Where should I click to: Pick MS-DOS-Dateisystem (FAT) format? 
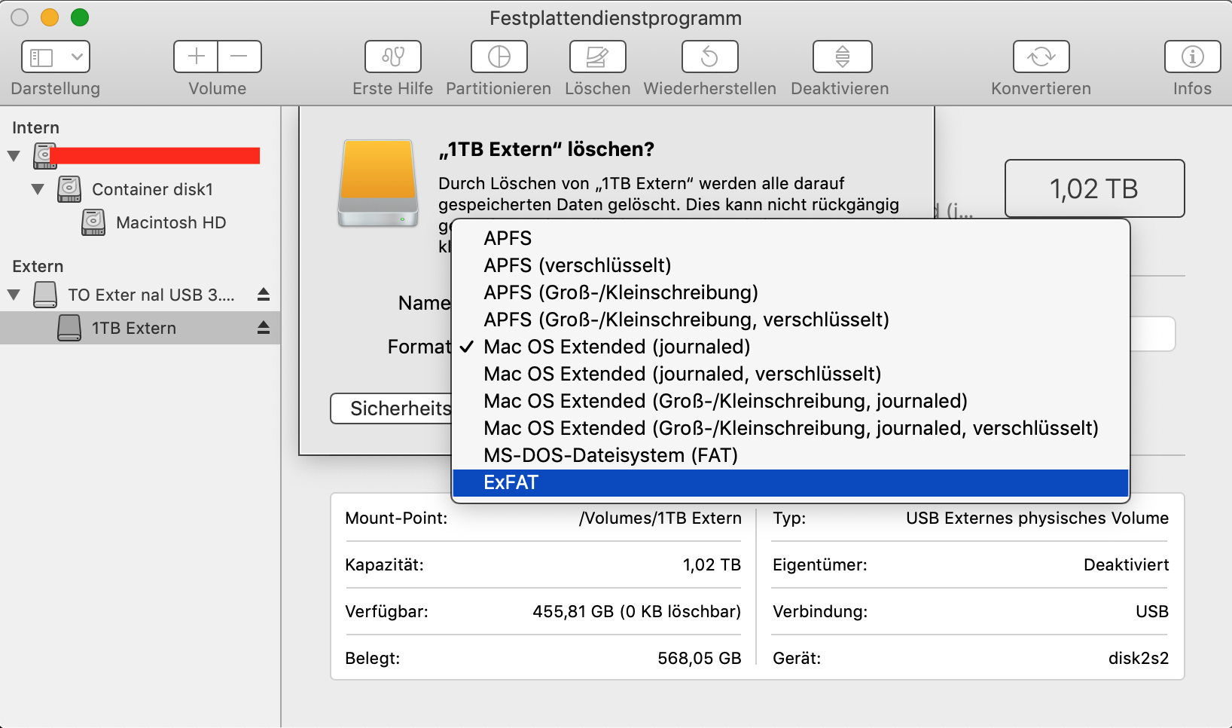pyautogui.click(x=610, y=455)
